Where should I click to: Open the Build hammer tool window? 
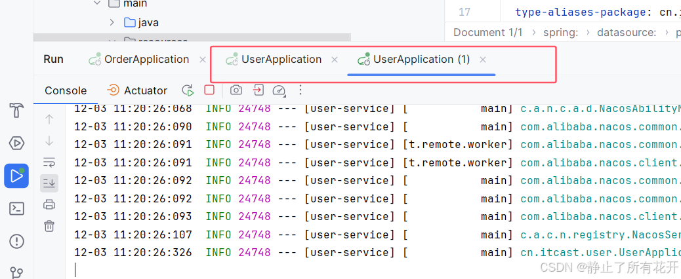(16, 111)
